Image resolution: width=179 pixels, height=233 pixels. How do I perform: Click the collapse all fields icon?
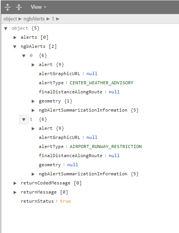pos(19,7)
